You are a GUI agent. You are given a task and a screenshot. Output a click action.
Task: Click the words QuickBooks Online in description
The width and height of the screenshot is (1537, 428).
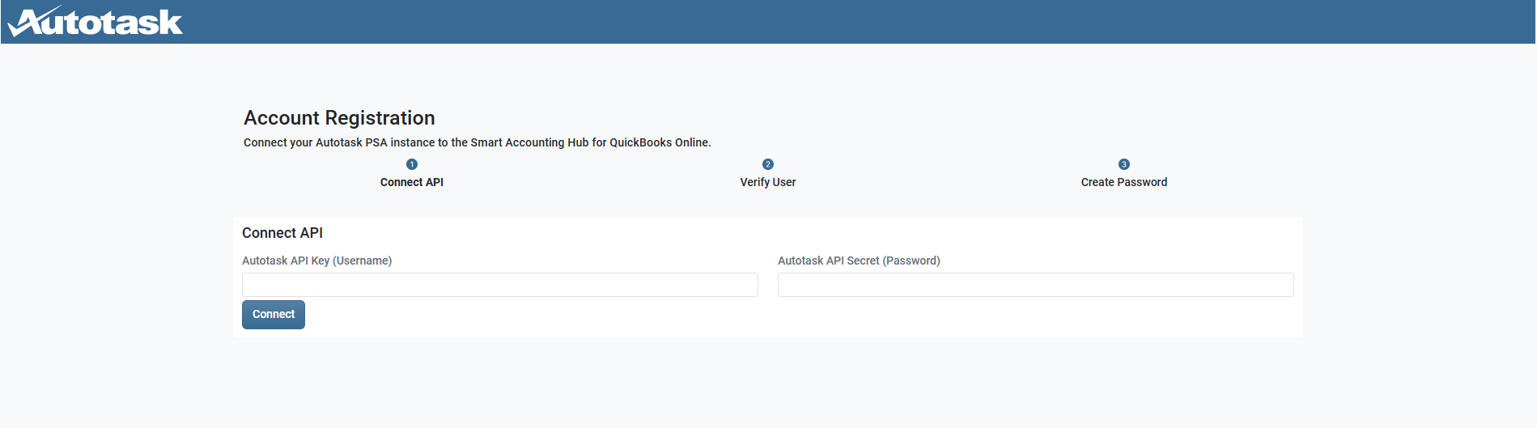659,142
